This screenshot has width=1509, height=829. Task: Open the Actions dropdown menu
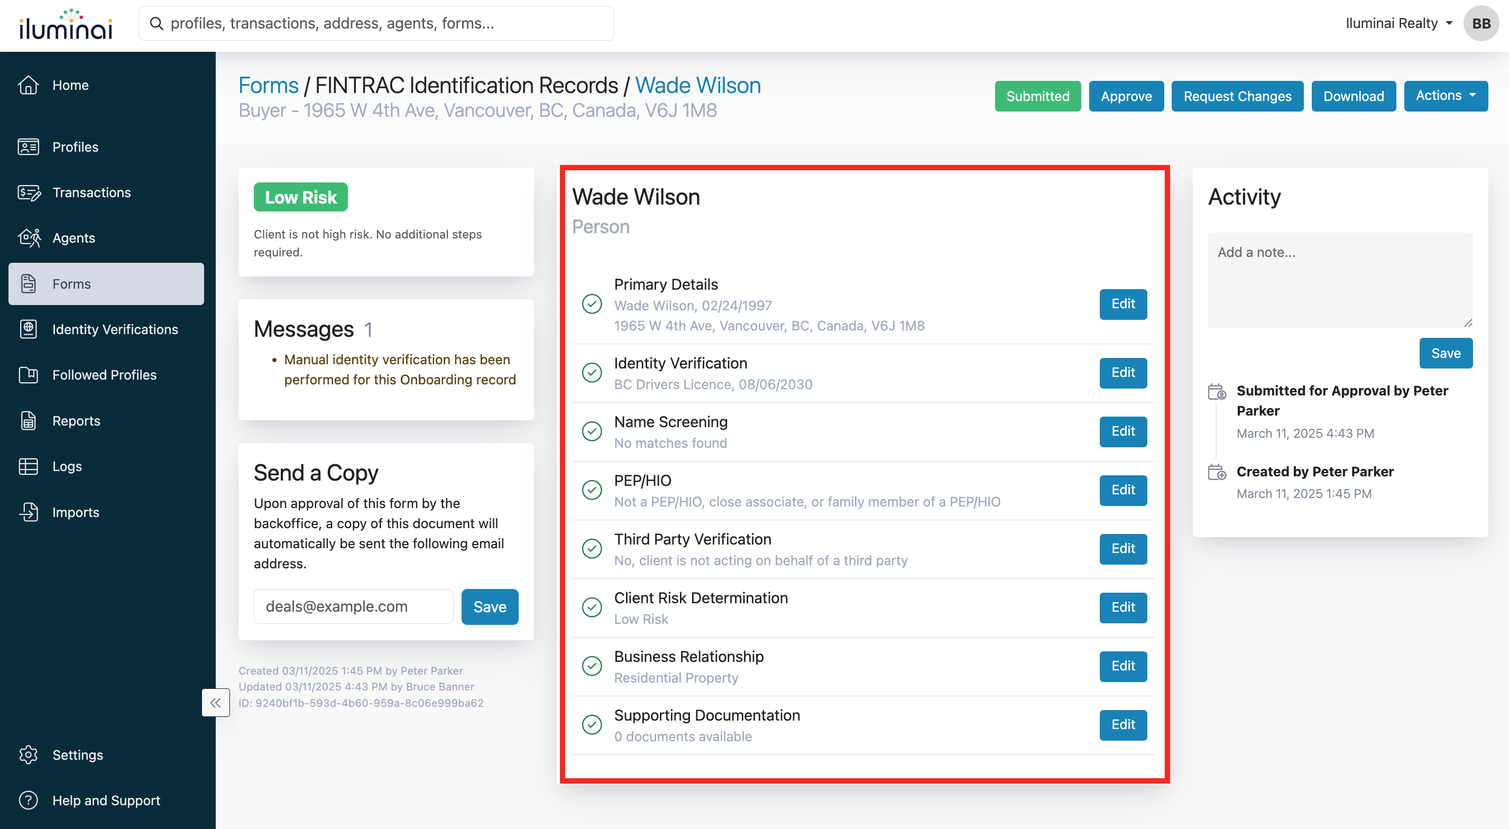point(1445,96)
